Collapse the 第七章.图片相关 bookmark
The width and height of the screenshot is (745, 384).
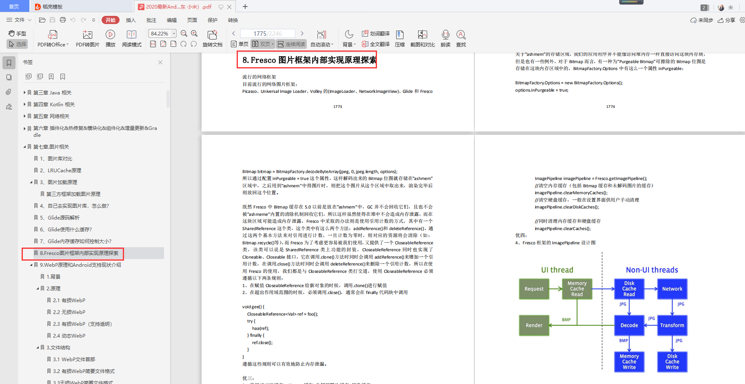(x=24, y=147)
